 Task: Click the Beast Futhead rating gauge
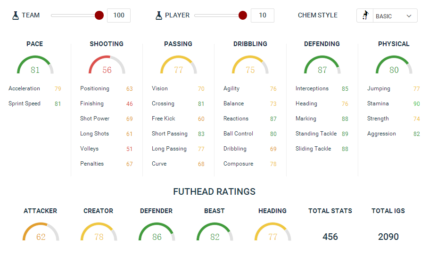(214, 232)
